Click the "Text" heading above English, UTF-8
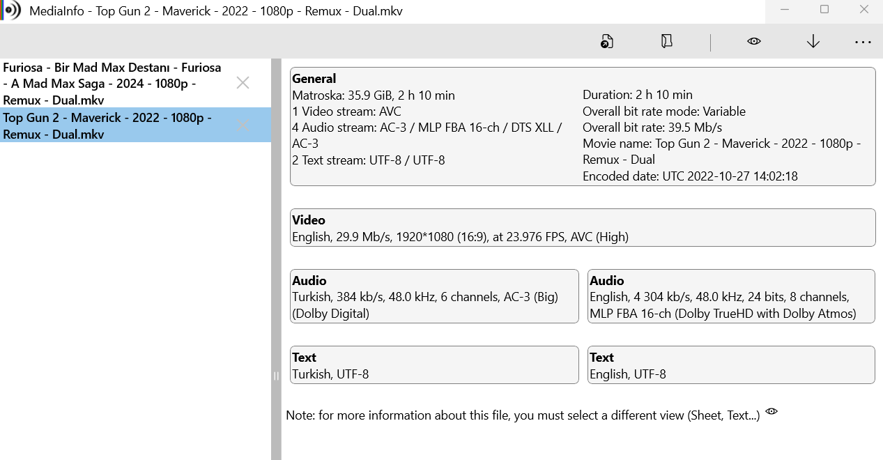The width and height of the screenshot is (883, 460). (x=602, y=358)
